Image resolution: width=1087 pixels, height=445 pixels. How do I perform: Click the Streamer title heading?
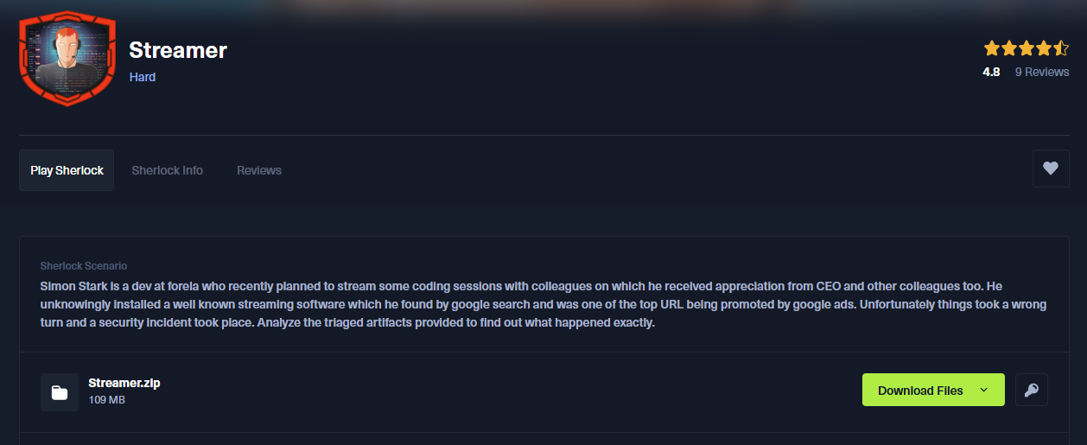coord(178,50)
